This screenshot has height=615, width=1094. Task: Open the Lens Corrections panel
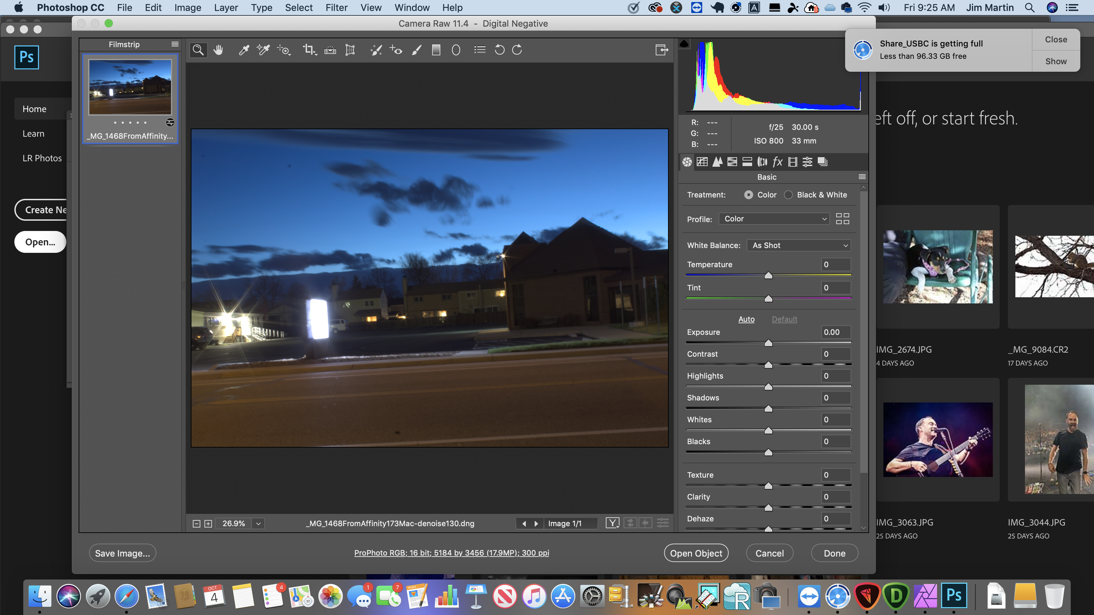tap(762, 162)
